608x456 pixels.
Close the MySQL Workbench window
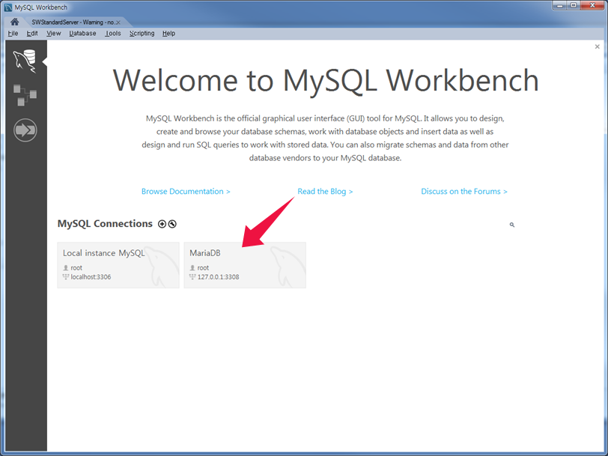click(592, 5)
